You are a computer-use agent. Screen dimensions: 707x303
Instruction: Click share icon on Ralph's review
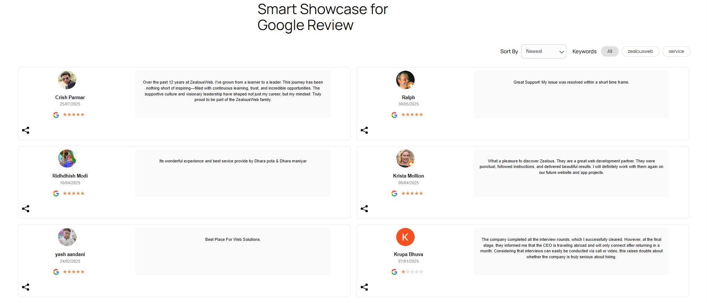point(364,130)
